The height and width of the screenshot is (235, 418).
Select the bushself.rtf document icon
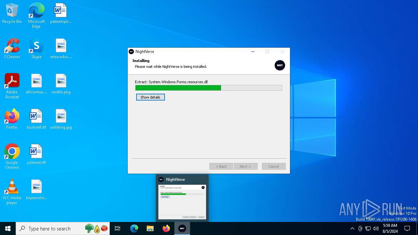[36, 119]
